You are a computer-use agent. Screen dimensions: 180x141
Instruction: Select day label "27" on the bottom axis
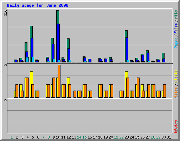[148, 137]
